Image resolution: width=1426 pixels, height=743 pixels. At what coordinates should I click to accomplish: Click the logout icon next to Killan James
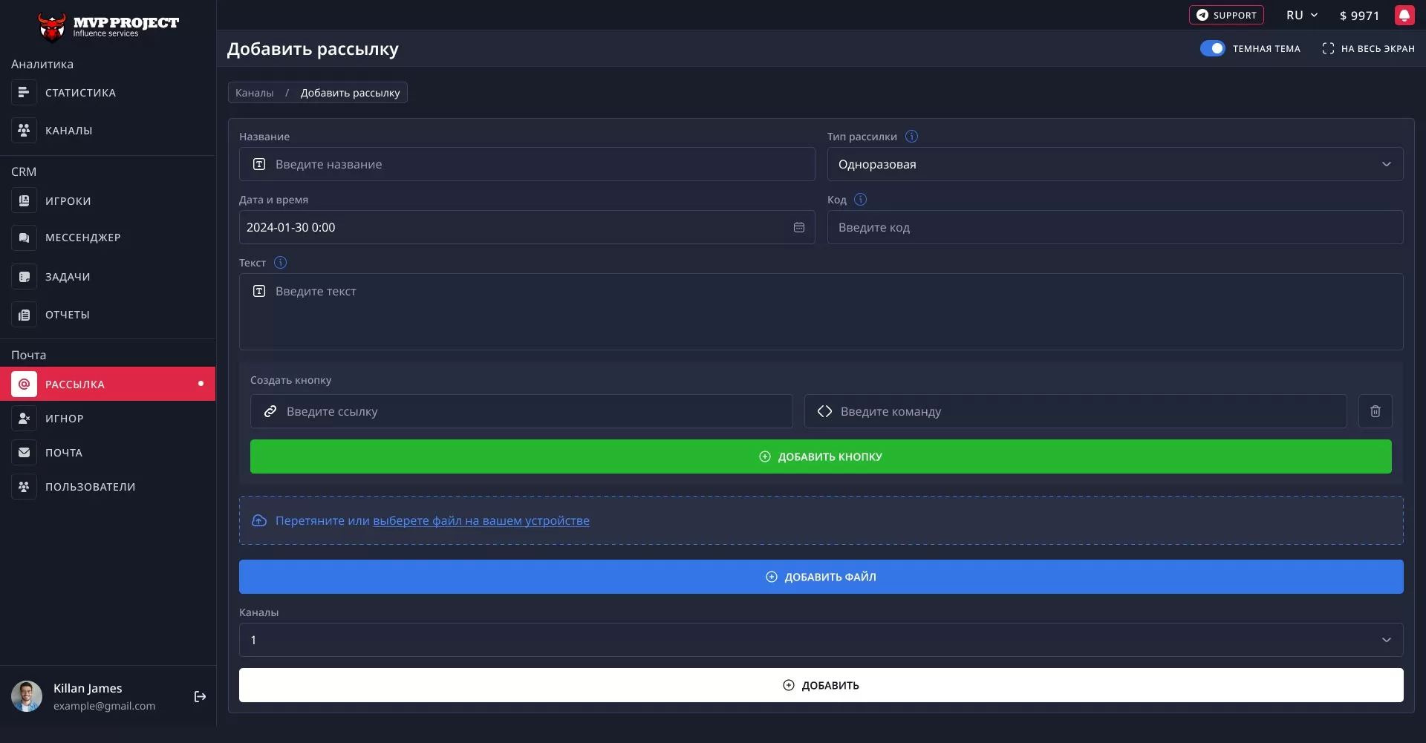200,696
